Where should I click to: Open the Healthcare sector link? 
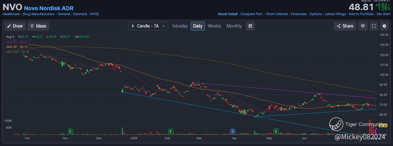tap(12, 14)
